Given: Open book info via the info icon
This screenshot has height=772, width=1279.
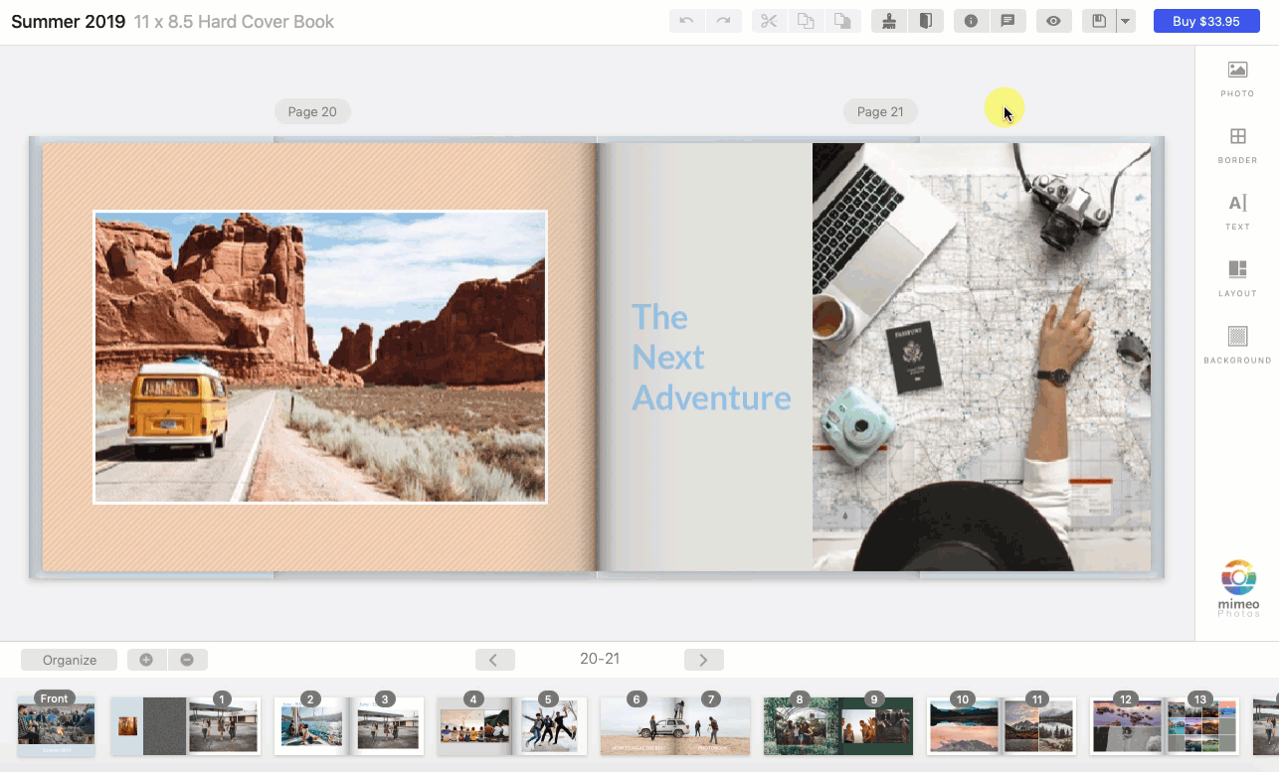Looking at the screenshot, I should 971,20.
